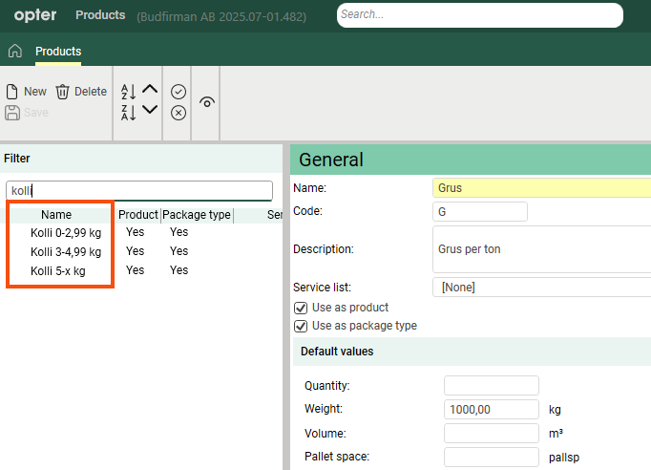Uncheck the 'Use as product' checkbox
Image resolution: width=651 pixels, height=470 pixels.
pyautogui.click(x=301, y=308)
